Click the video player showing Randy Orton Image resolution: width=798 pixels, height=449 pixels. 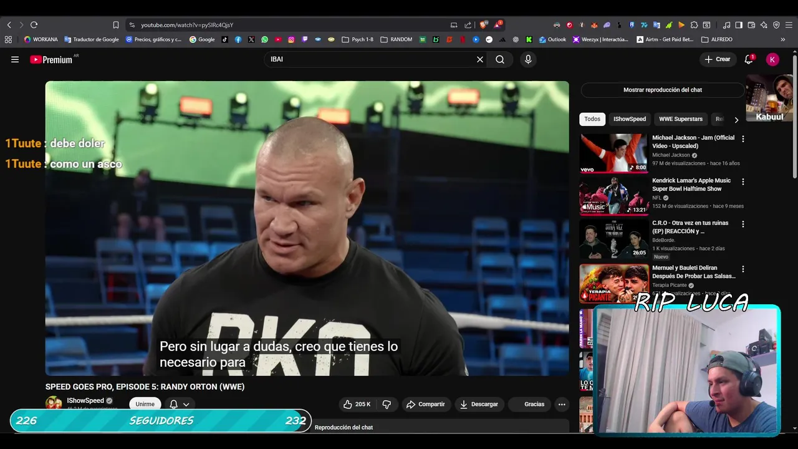(x=307, y=228)
